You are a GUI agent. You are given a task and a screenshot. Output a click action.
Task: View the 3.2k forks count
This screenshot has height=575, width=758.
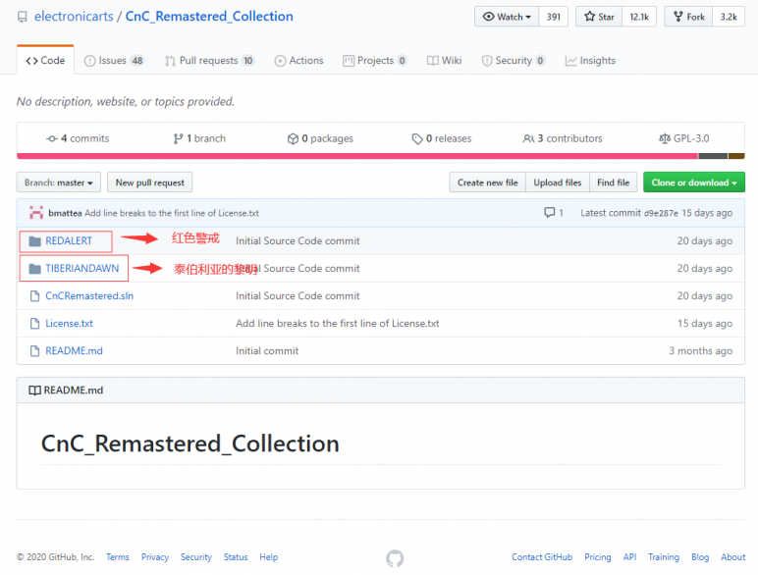point(729,17)
